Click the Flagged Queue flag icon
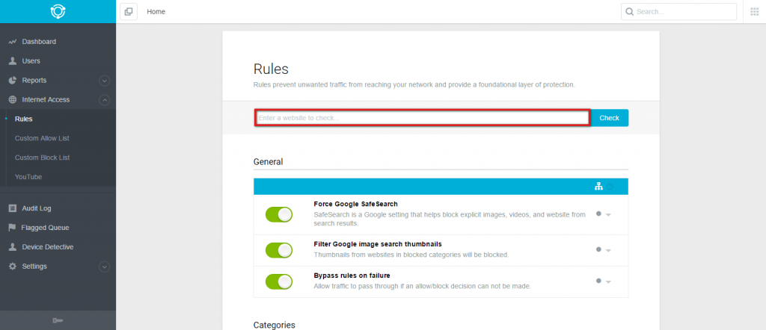 click(13, 228)
